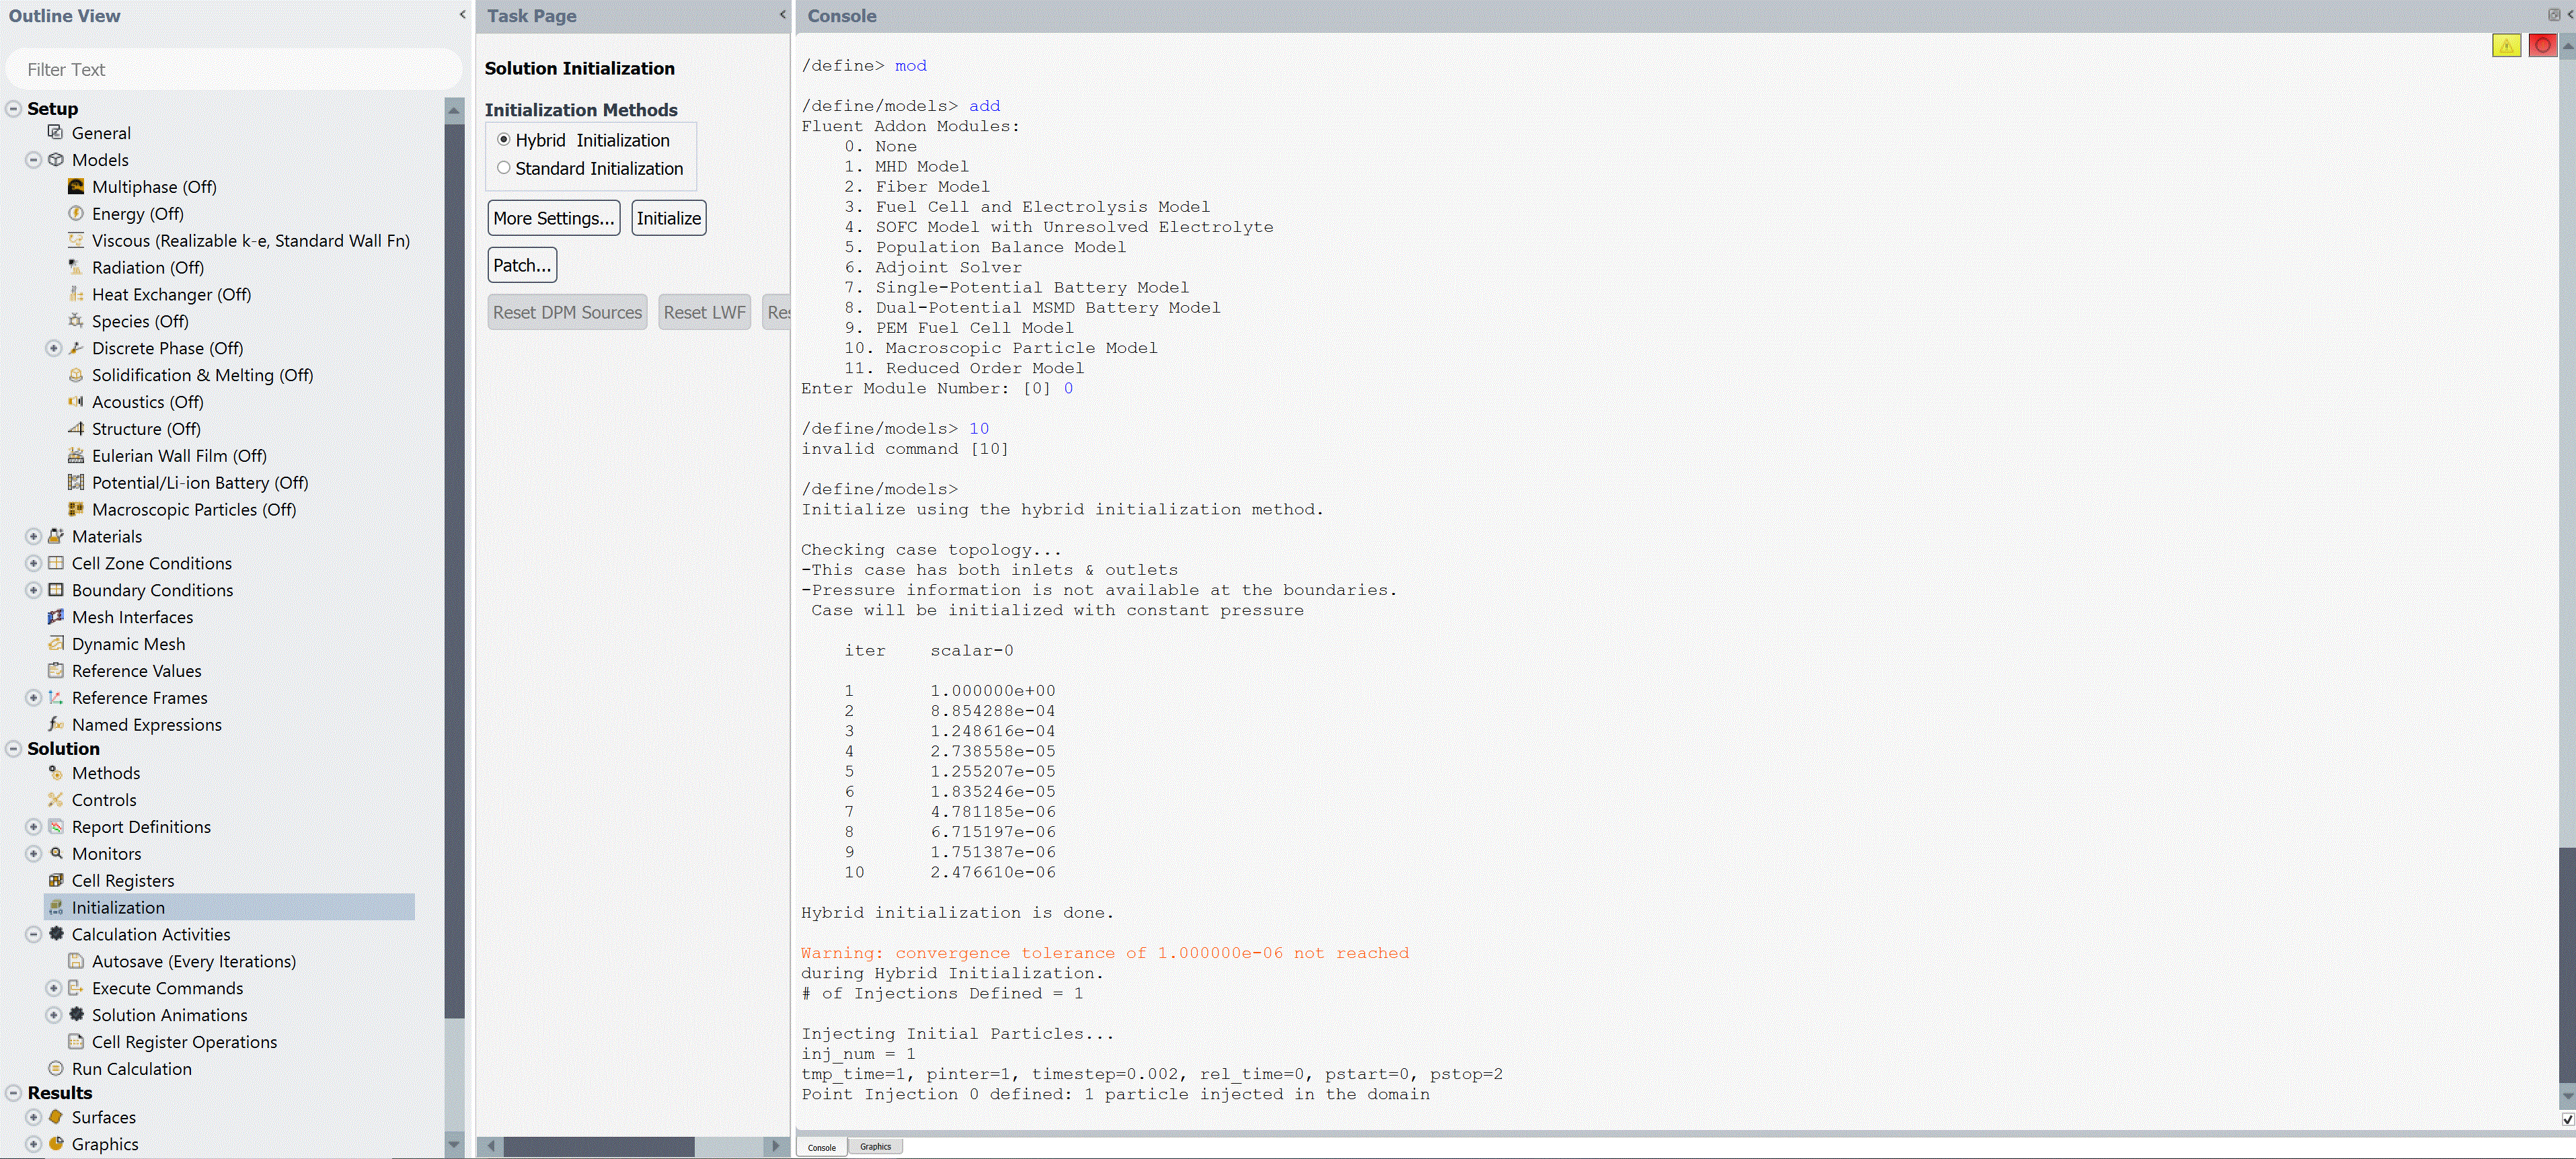Select Initialization in outline tree
Image resolution: width=2576 pixels, height=1159 pixels.
point(229,907)
